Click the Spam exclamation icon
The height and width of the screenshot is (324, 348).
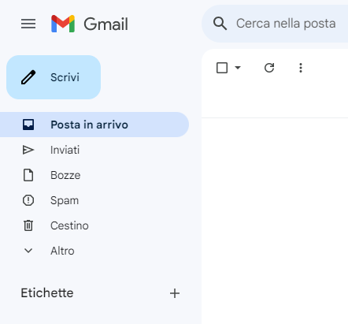28,200
